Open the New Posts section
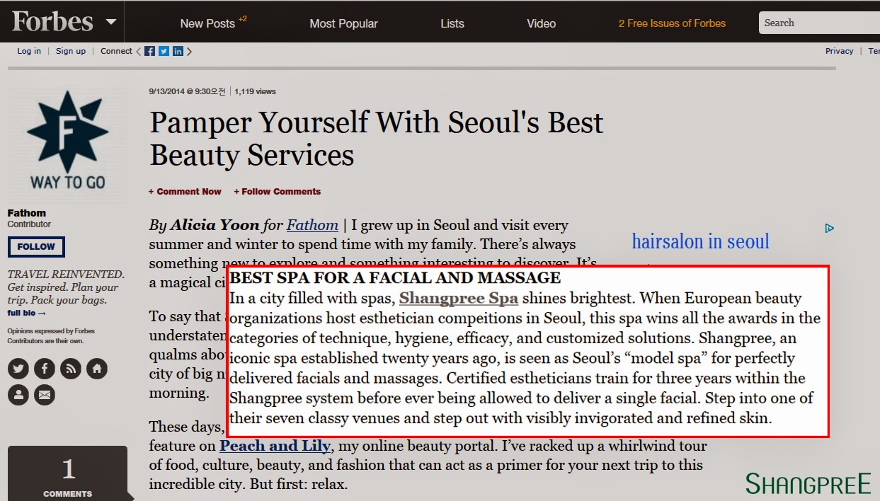 [209, 23]
